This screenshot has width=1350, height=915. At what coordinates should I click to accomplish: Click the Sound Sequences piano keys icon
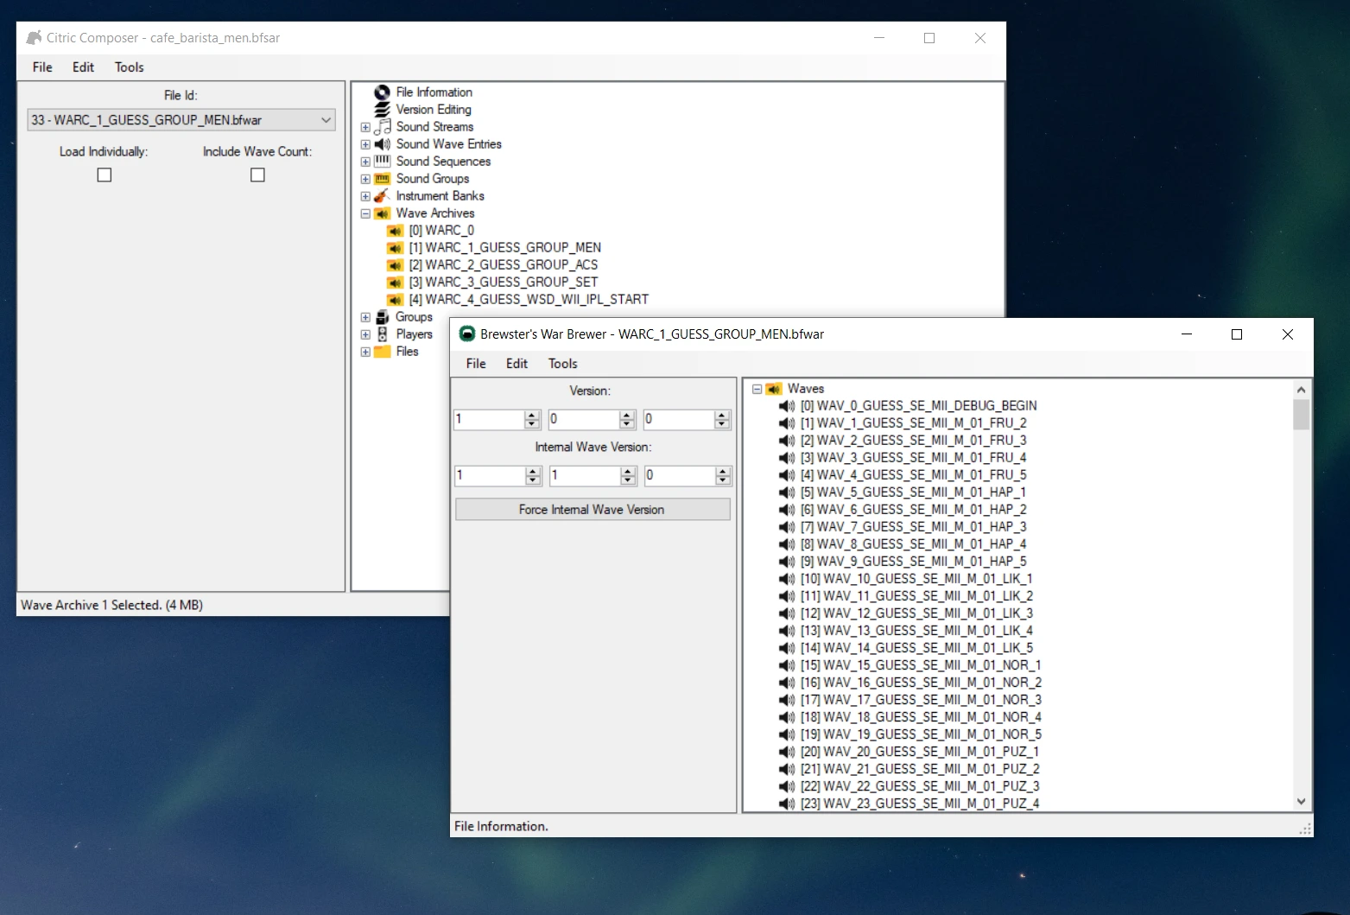(382, 162)
